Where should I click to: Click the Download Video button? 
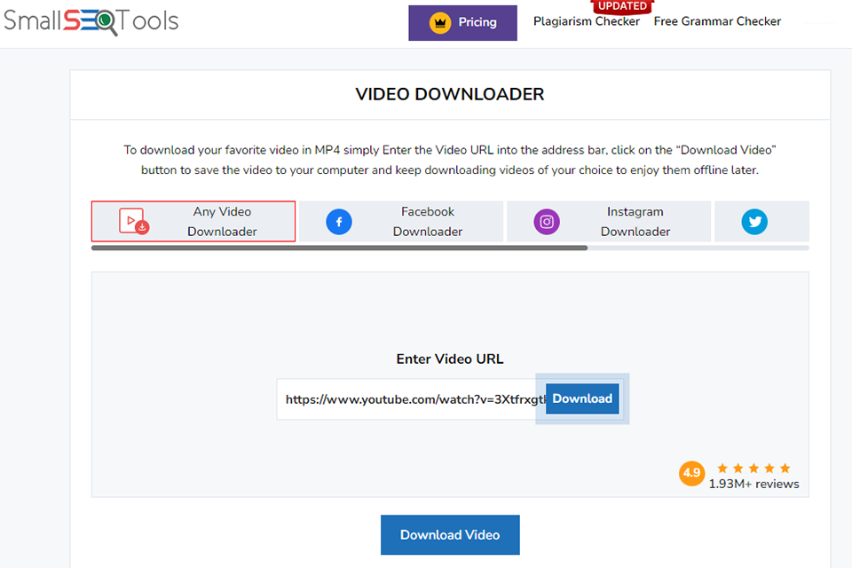tap(450, 535)
